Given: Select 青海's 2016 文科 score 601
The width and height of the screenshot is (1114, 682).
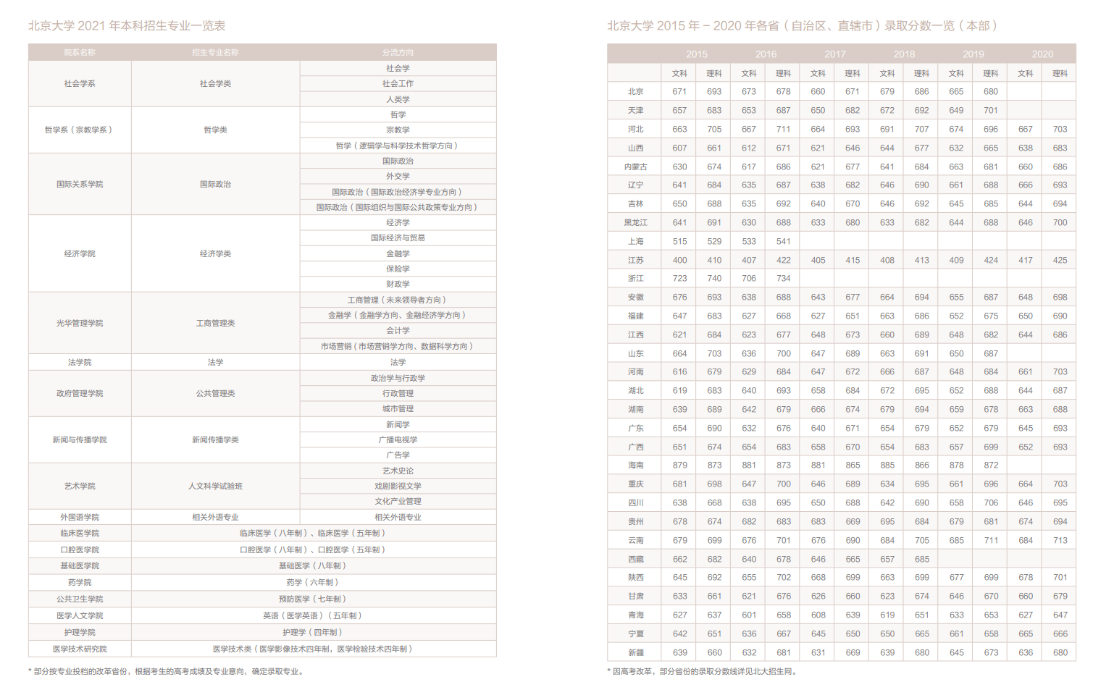Looking at the screenshot, I should pyautogui.click(x=749, y=615).
